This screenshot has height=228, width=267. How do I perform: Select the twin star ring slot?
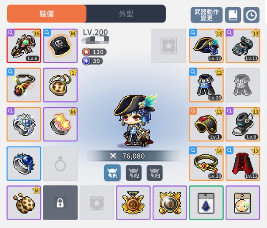coord(60,124)
